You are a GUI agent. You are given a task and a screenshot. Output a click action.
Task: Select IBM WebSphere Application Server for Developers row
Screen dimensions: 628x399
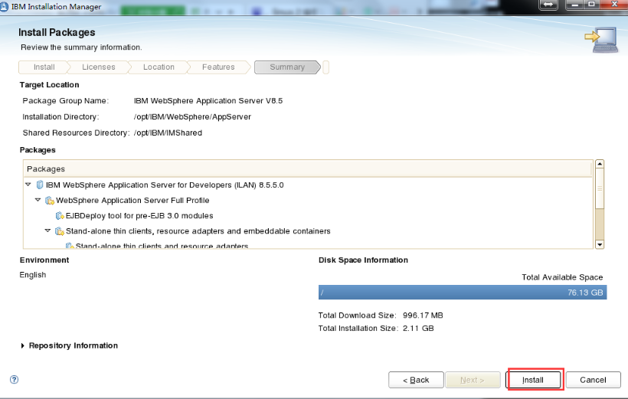(x=165, y=185)
